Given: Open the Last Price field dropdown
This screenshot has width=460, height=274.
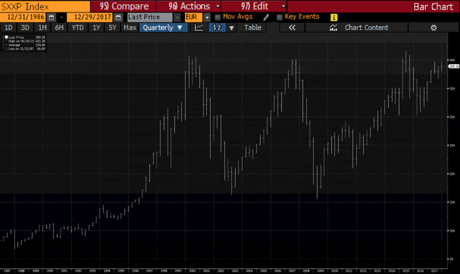Looking at the screenshot, I should (x=177, y=17).
